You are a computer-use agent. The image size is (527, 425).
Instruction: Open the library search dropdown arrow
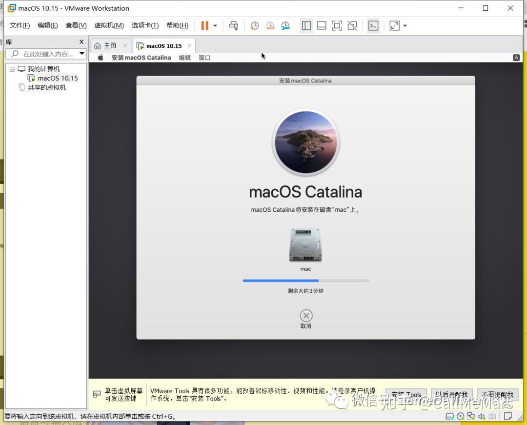(81, 53)
